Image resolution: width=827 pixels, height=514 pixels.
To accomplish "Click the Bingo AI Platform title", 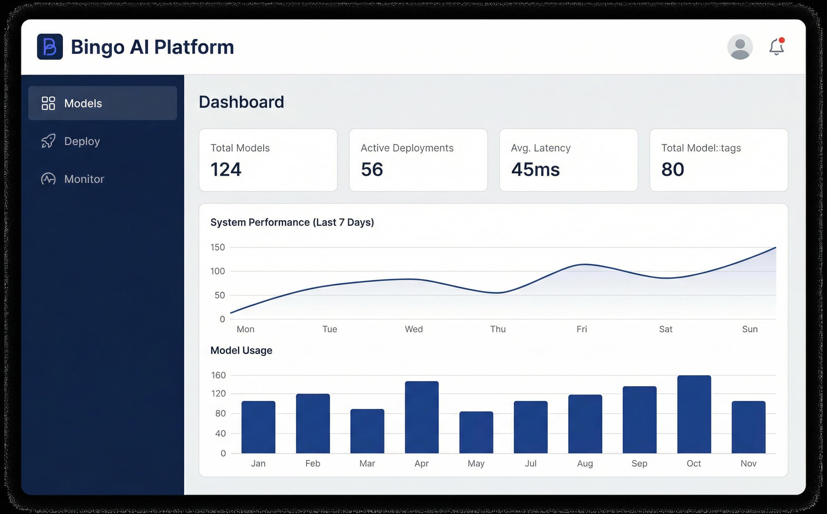I will 153,47.
